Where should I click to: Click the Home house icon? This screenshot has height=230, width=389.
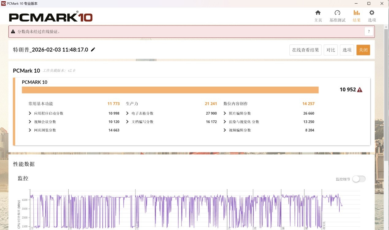[318, 13]
